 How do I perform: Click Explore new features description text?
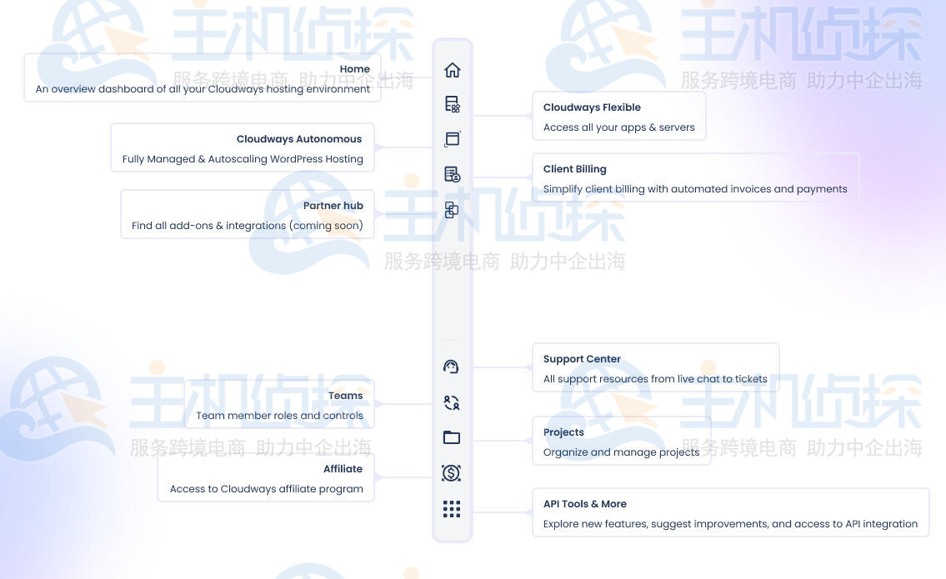point(730,523)
